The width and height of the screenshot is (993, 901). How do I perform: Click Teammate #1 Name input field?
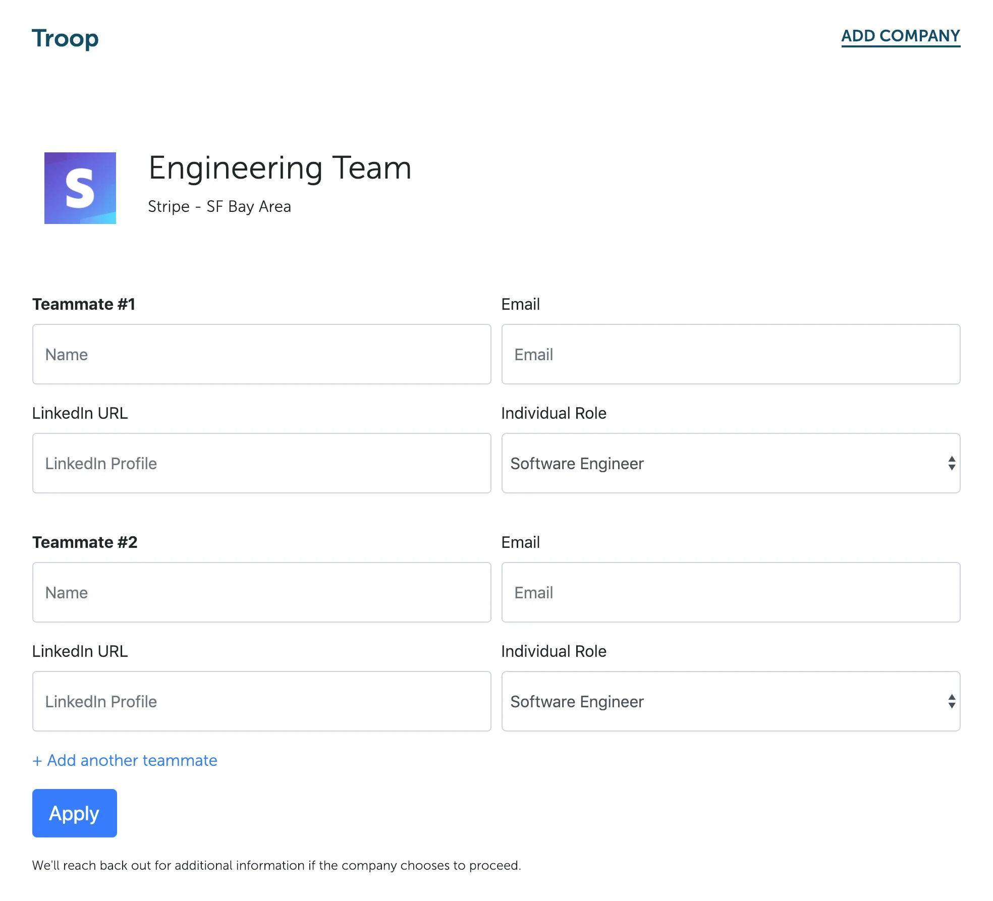pyautogui.click(x=261, y=354)
